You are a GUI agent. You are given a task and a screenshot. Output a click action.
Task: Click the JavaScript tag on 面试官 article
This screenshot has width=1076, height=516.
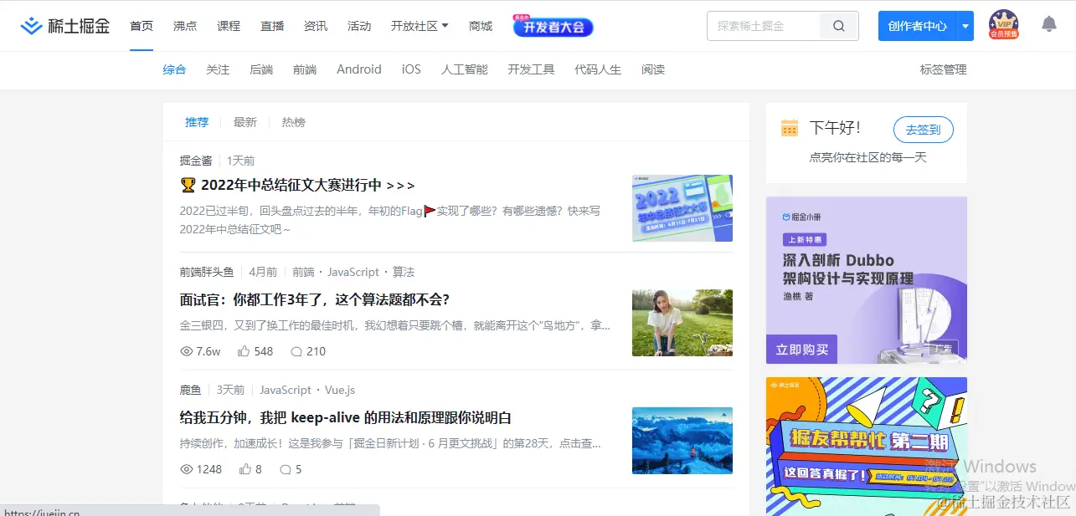[353, 272]
